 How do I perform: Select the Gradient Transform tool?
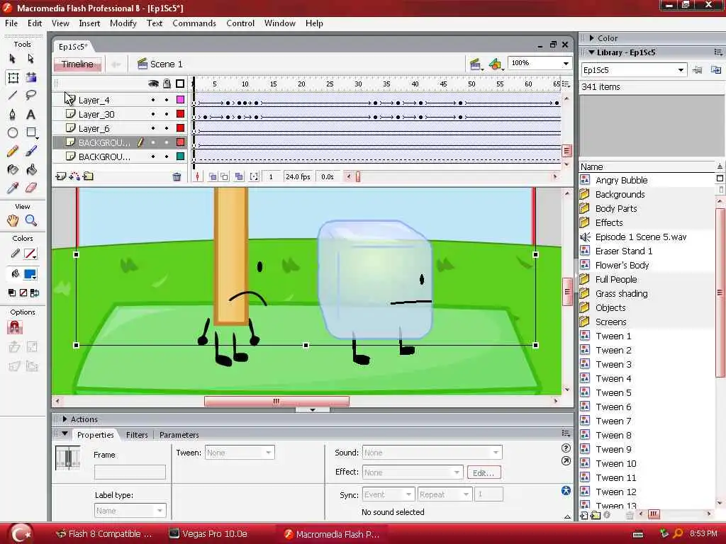pos(31,77)
